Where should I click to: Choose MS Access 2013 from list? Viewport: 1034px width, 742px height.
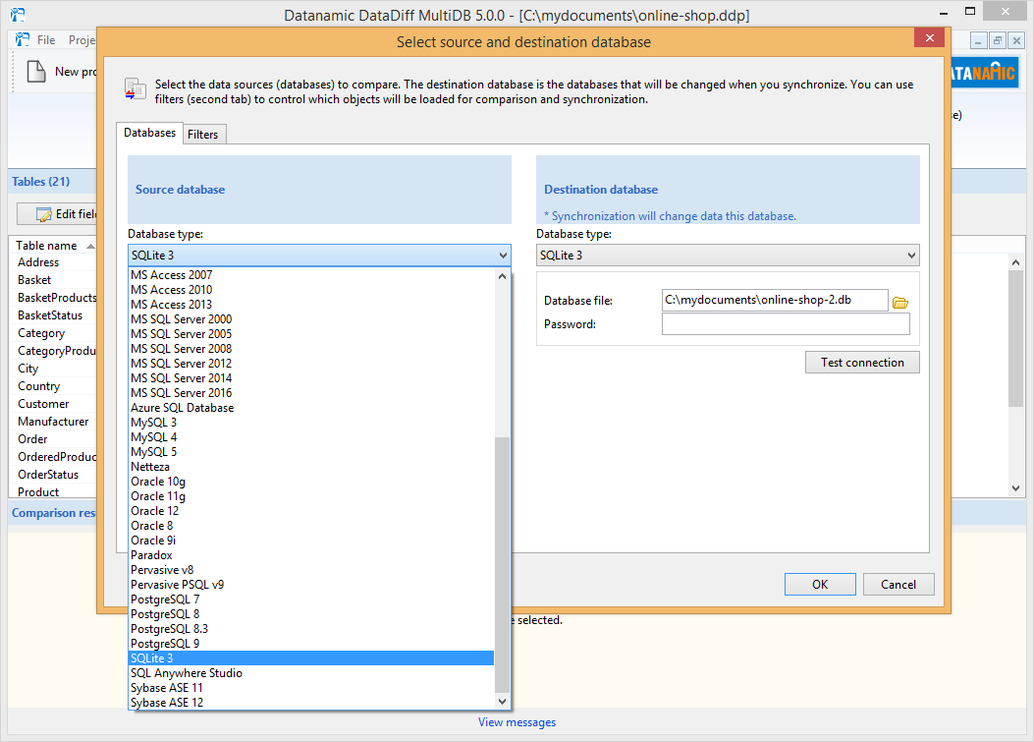(x=311, y=305)
